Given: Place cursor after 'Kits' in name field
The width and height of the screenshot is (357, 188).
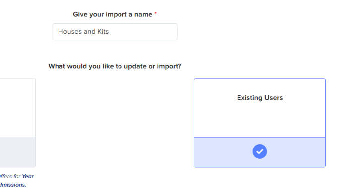Looking at the screenshot, I should tap(109, 31).
